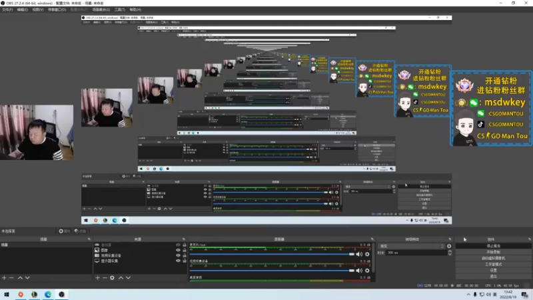Adjust the microphone/Aux volume slider
The image size is (533, 300).
point(272,254)
